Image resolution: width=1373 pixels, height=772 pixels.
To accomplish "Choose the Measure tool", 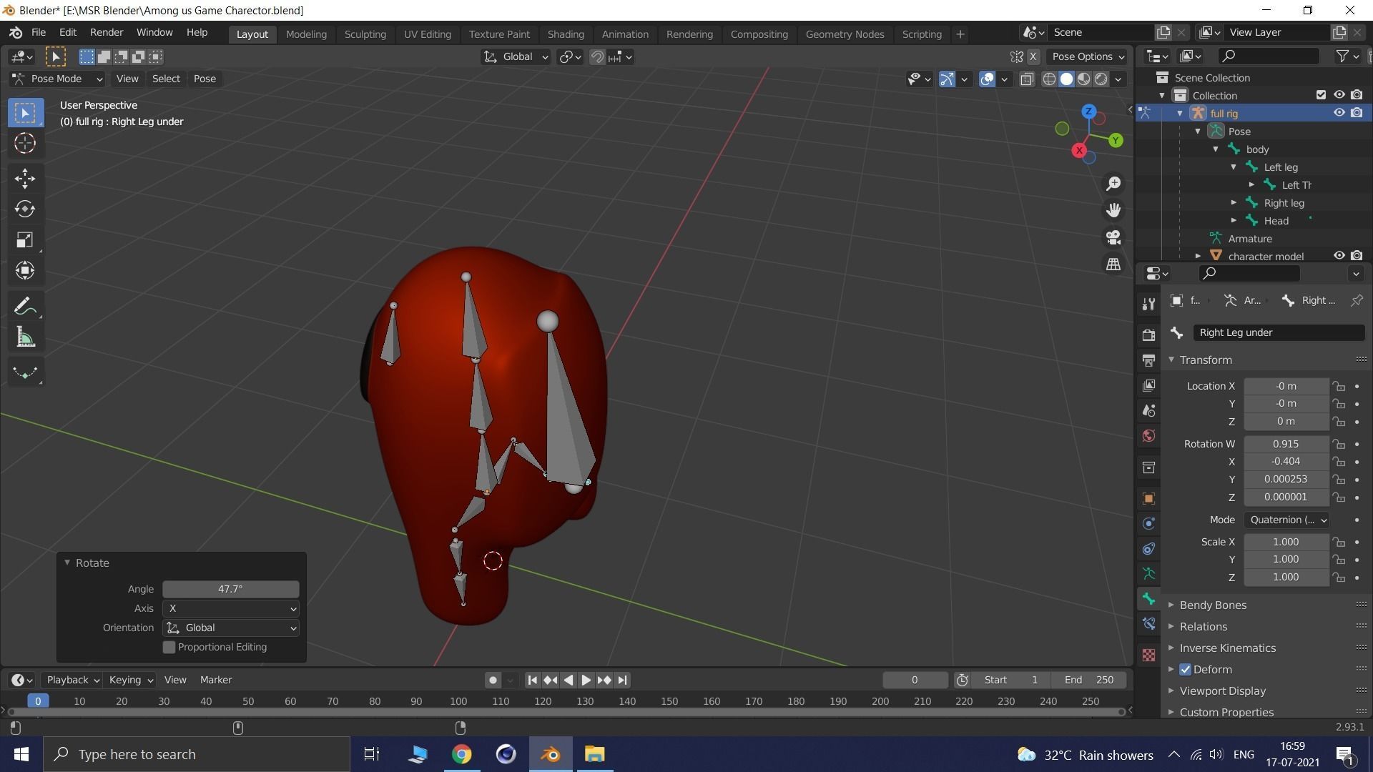I will click(25, 337).
